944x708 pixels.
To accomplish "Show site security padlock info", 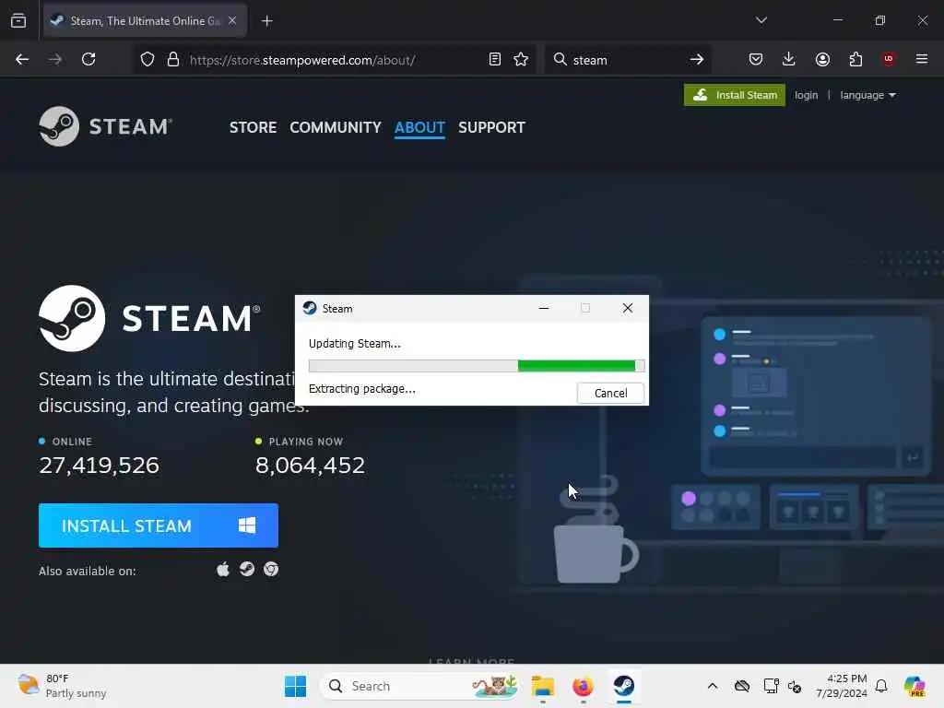I will [173, 60].
